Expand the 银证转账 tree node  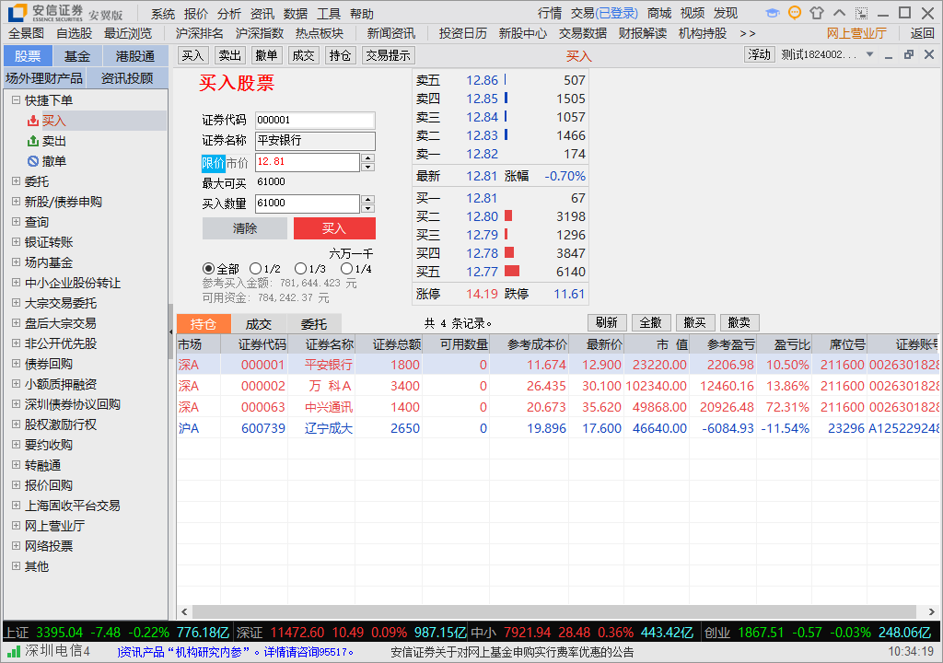(x=17, y=241)
